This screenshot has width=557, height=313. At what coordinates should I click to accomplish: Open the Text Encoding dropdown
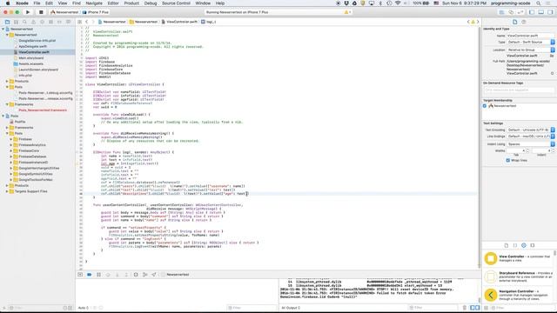click(531, 130)
